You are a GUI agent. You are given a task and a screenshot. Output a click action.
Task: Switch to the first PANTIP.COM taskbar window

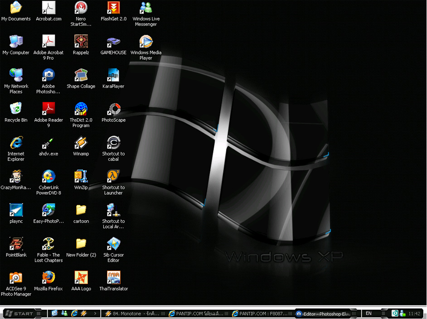tap(199, 314)
